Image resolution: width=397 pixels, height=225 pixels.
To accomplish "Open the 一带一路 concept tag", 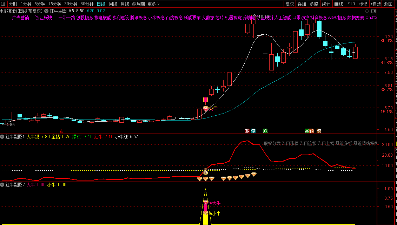I will point(67,18).
